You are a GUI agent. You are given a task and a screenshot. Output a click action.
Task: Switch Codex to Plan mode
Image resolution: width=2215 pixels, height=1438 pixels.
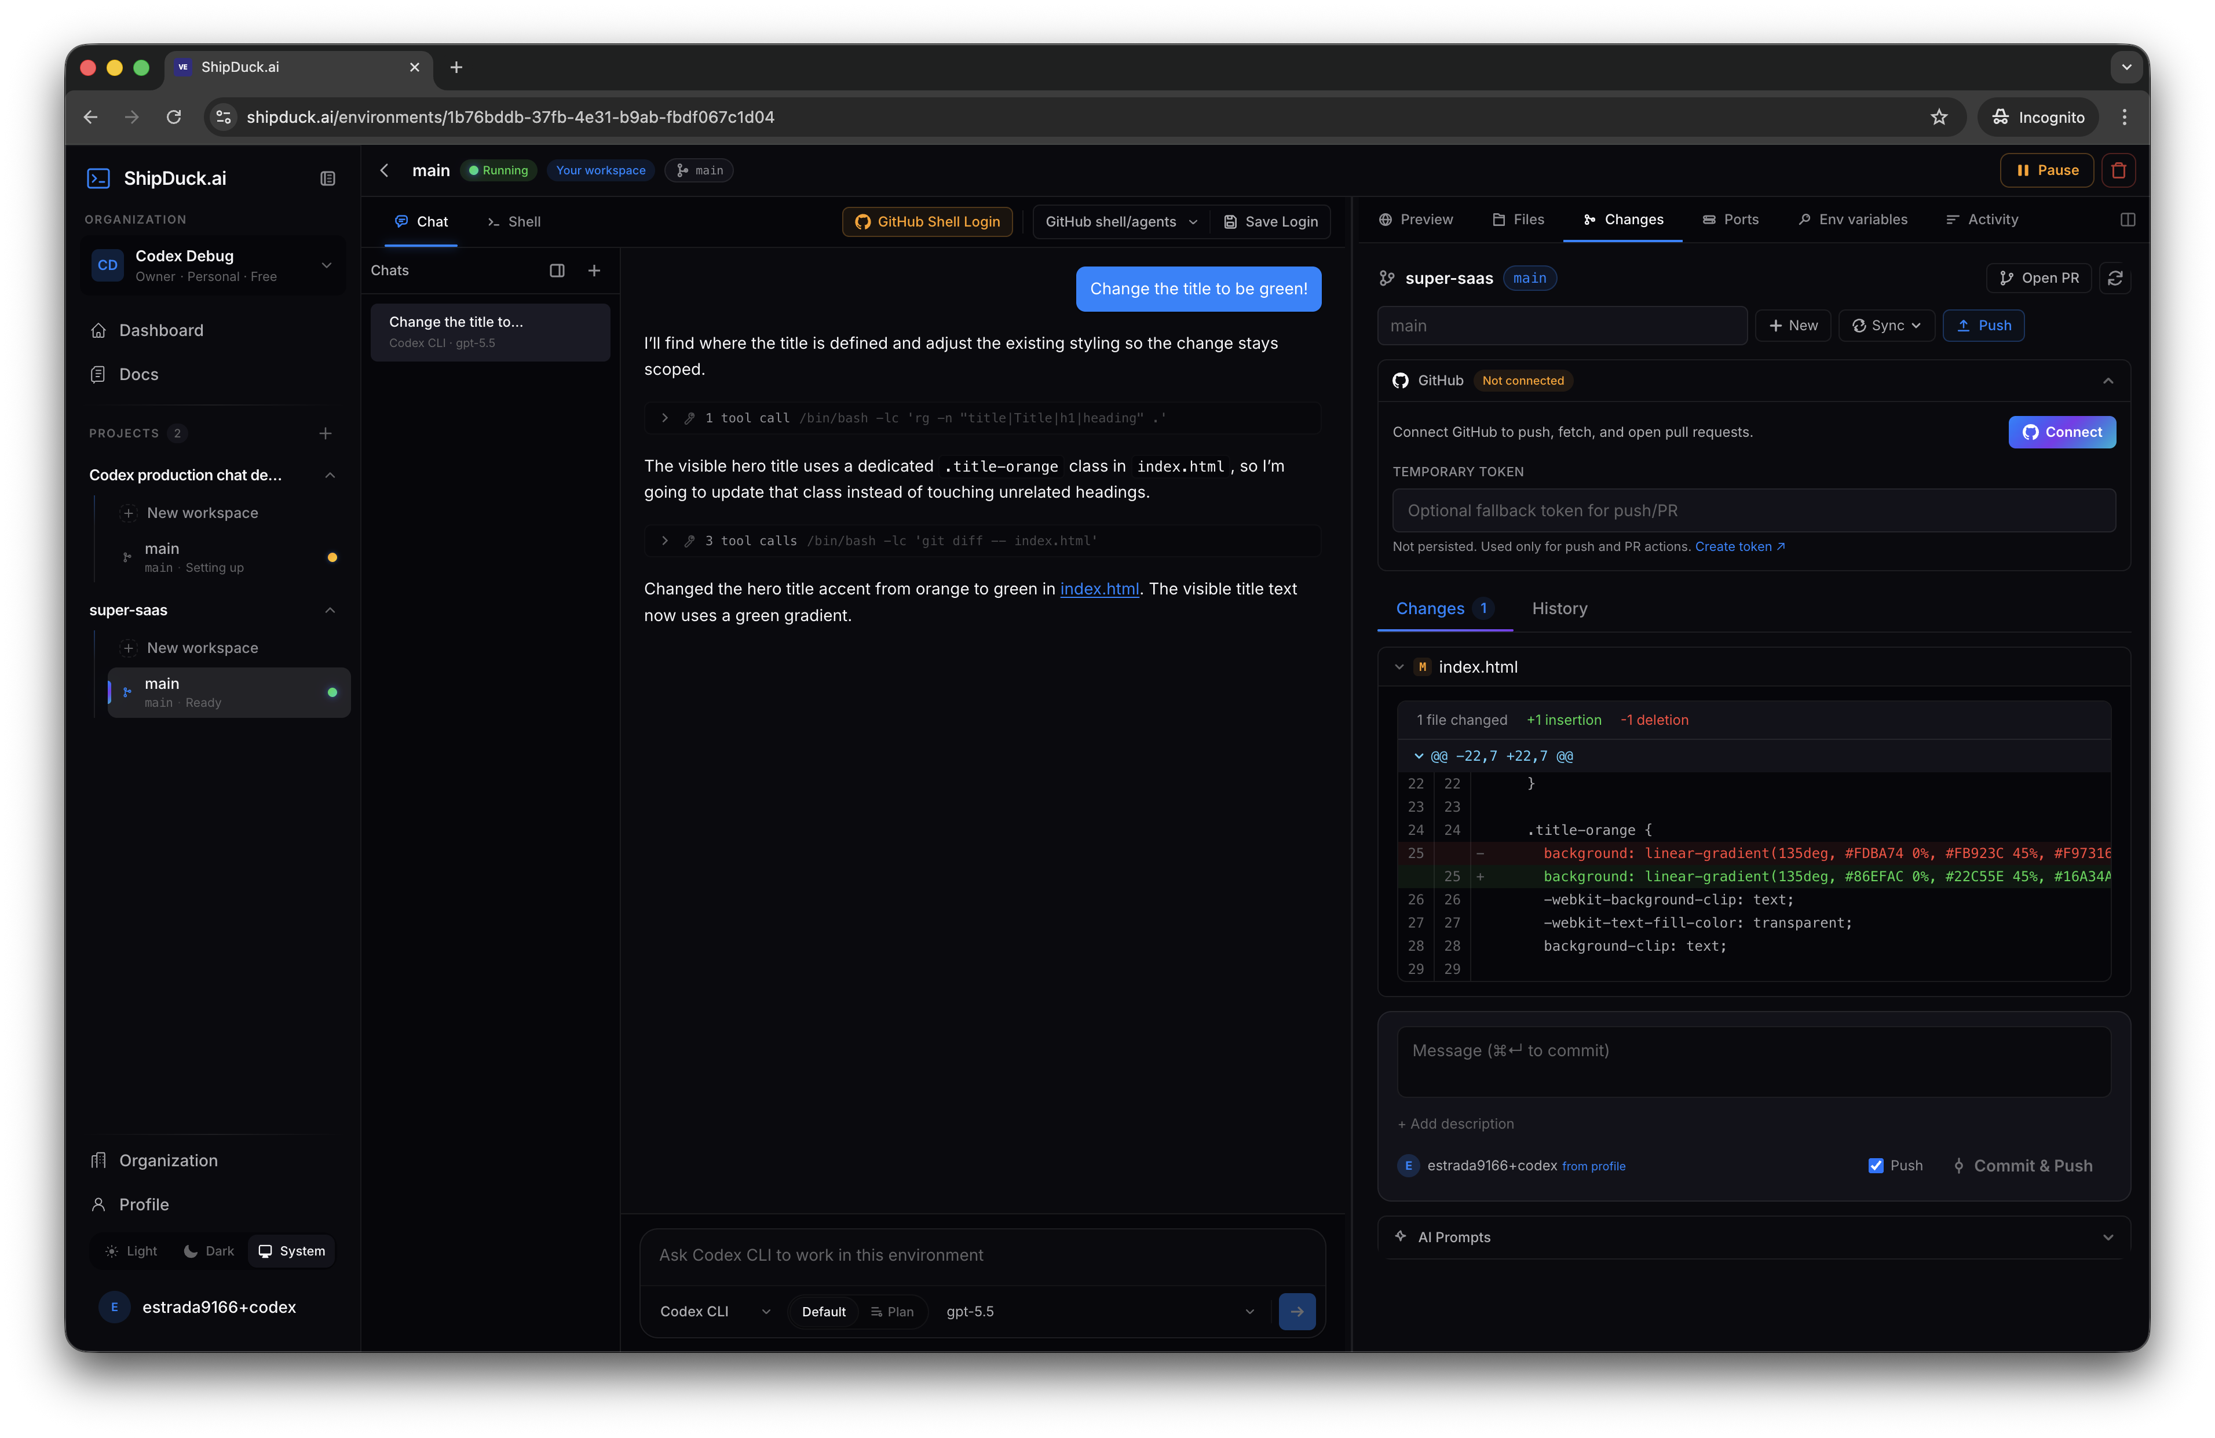tap(891, 1312)
